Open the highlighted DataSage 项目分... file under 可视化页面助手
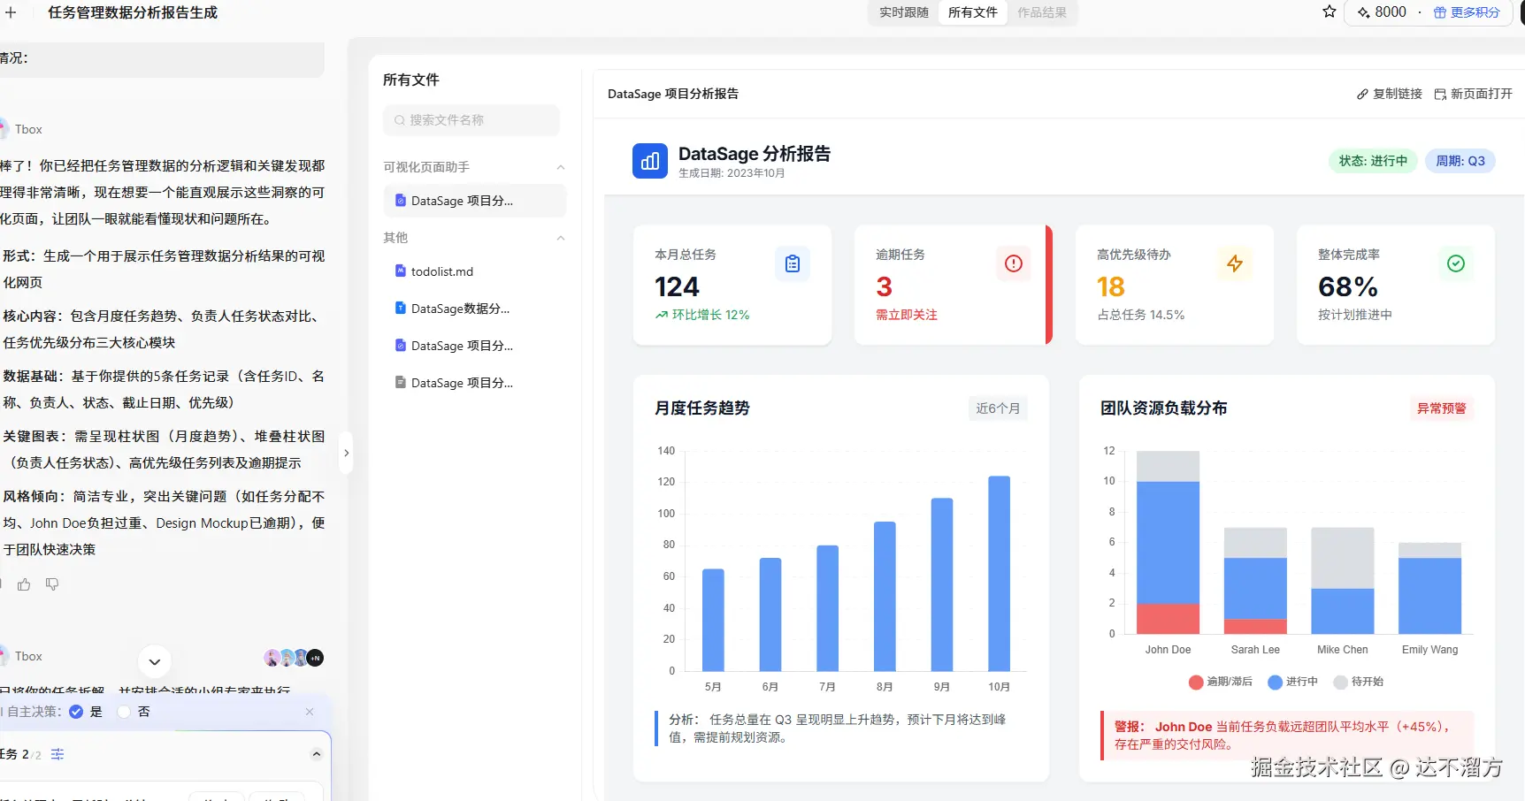This screenshot has width=1525, height=801. click(475, 201)
